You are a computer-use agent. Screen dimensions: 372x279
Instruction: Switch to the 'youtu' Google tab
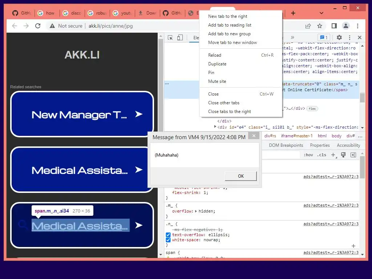pyautogui.click(x=122, y=13)
